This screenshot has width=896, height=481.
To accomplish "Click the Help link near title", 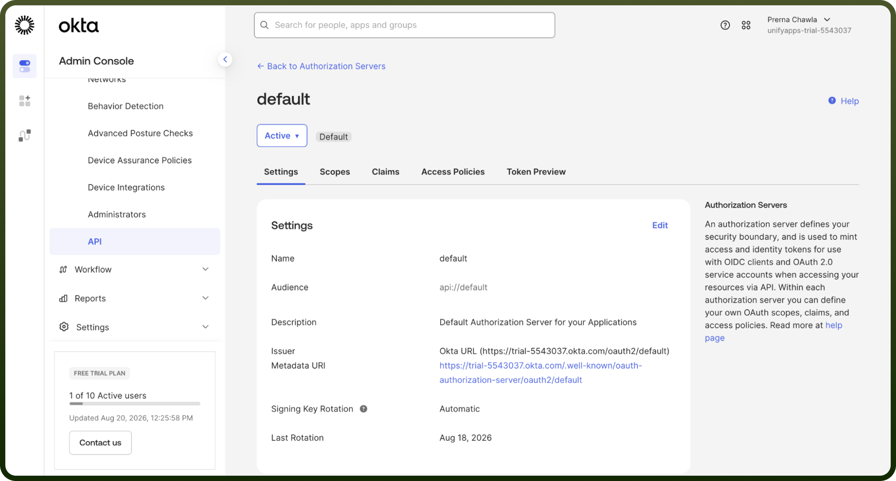I will click(849, 101).
